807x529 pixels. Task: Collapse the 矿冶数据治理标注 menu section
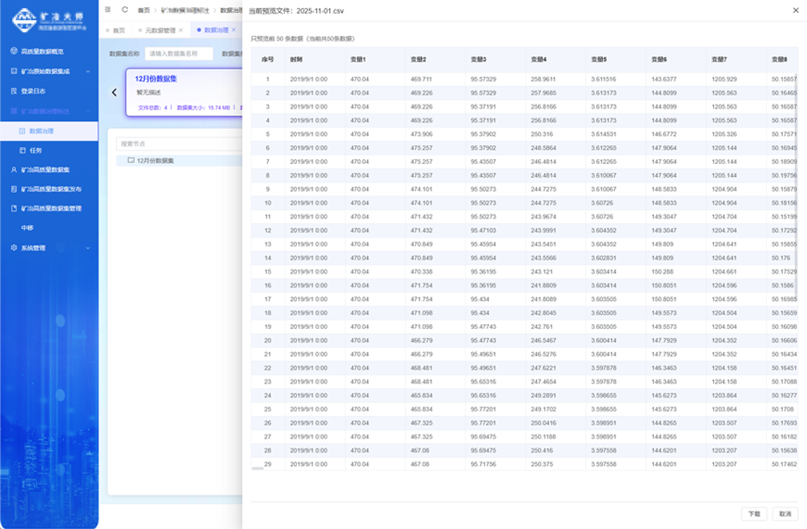(87, 111)
